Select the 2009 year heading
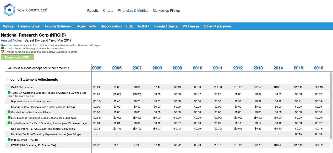The image size is (333, 153). (177, 68)
